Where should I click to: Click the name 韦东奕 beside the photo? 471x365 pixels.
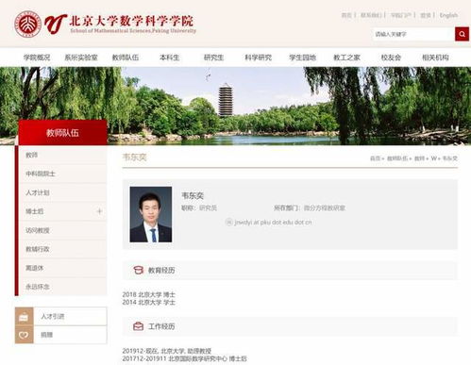pyautogui.click(x=193, y=195)
